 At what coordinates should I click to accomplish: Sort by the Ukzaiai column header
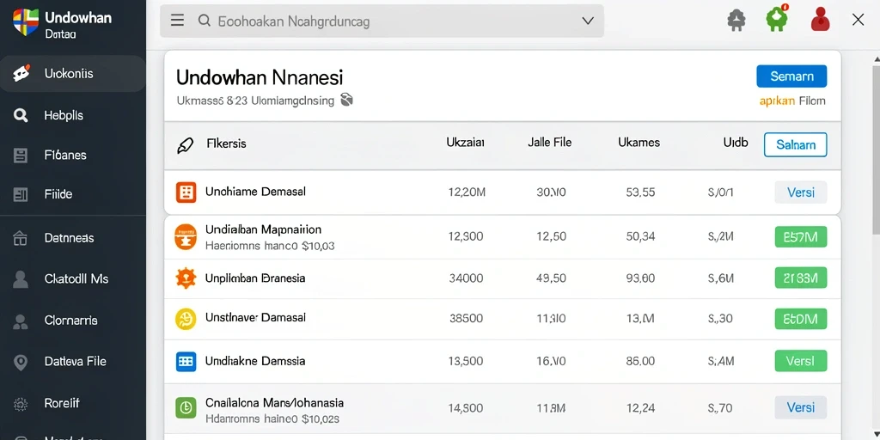point(465,143)
